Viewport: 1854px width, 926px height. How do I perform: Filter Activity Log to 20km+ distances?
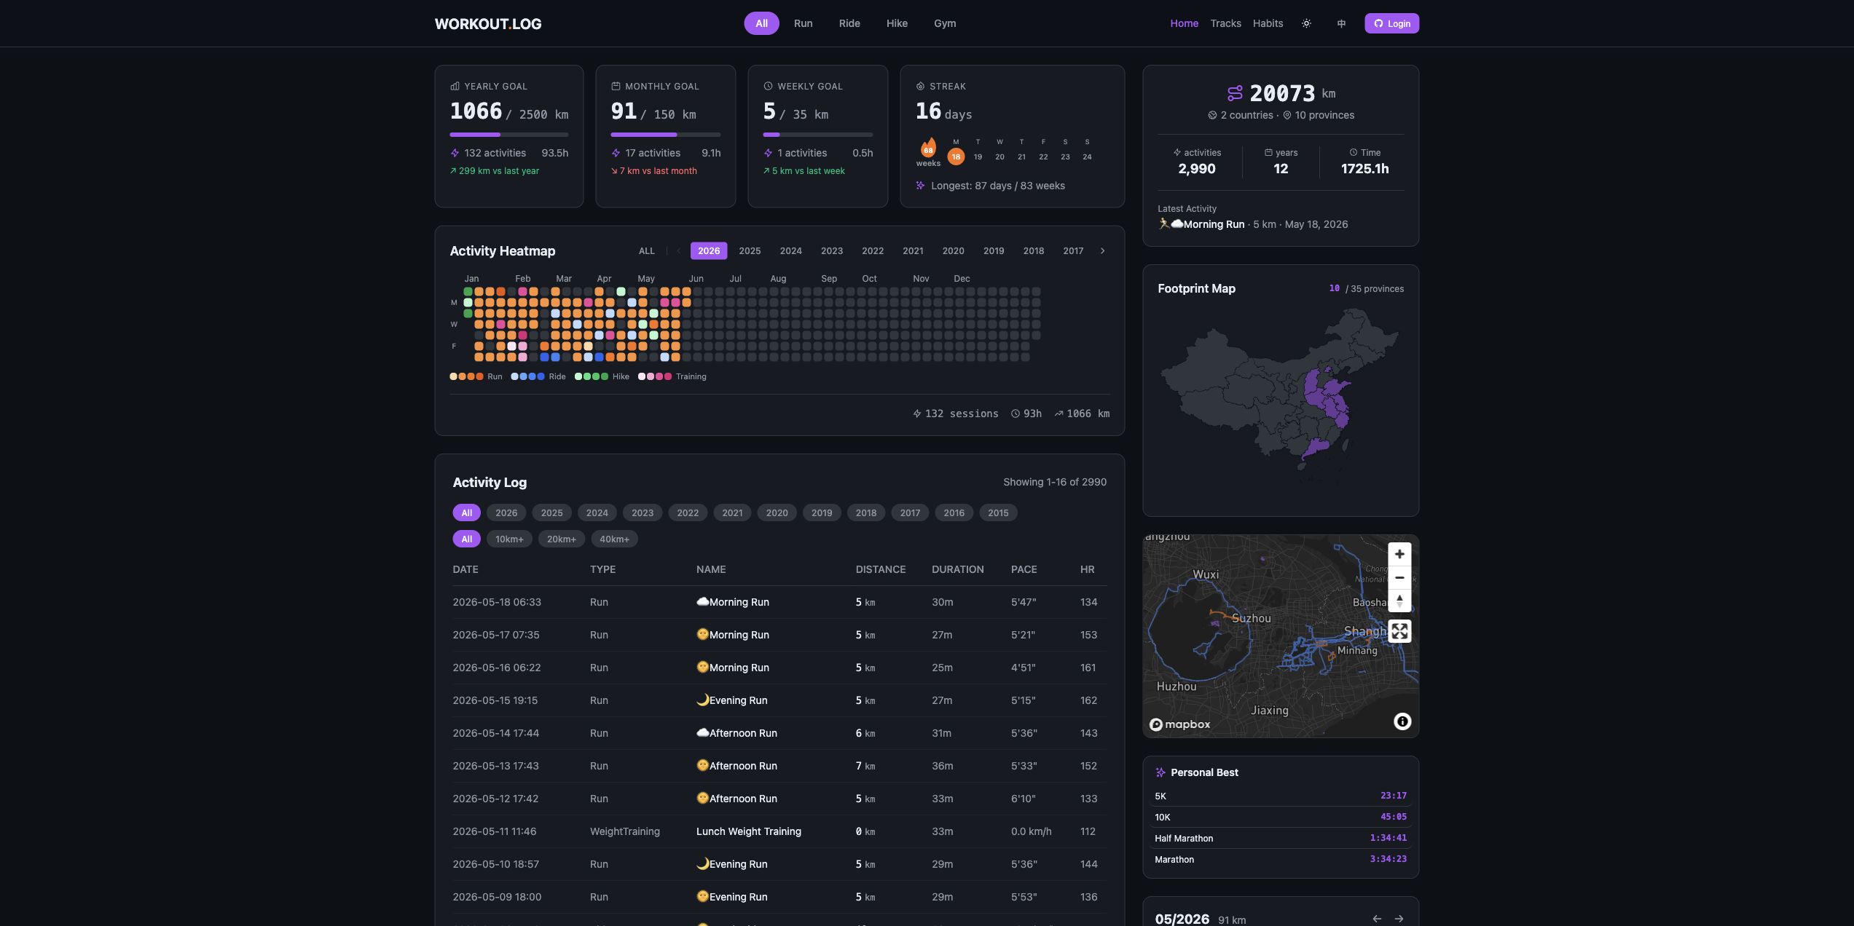[562, 539]
